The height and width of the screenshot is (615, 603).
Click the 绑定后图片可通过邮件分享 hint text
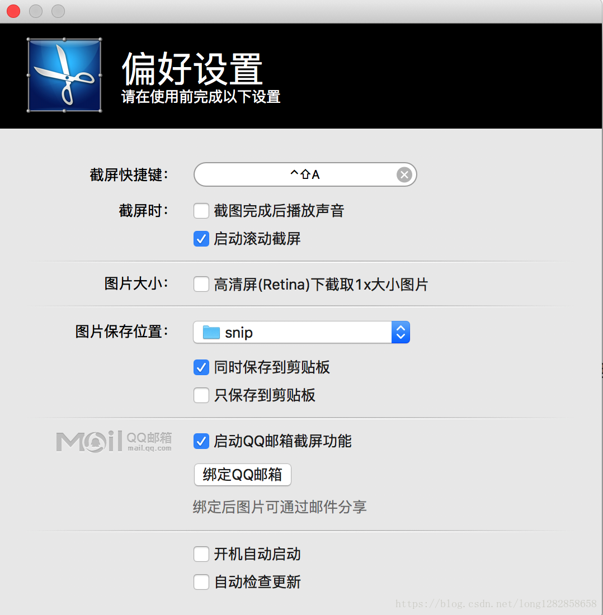[280, 507]
